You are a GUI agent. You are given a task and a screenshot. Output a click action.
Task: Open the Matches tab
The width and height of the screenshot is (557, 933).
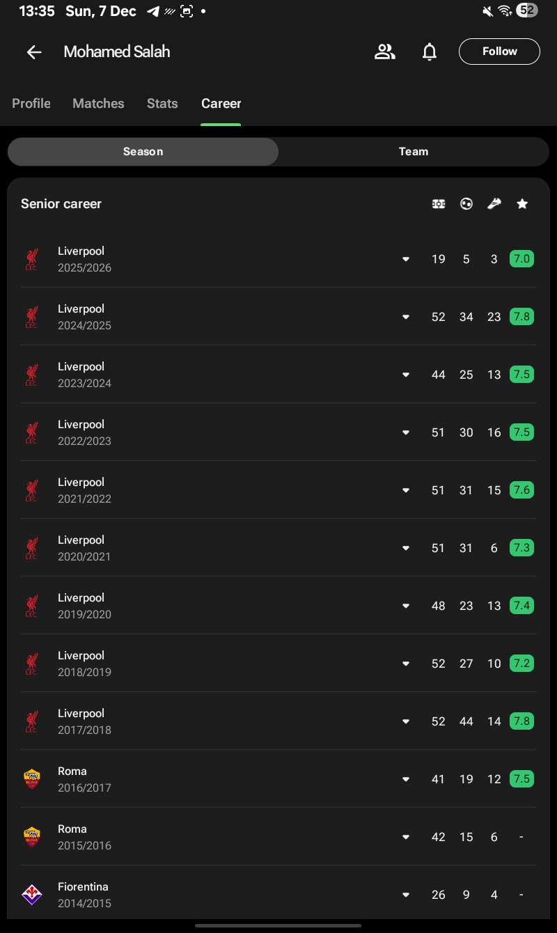pyautogui.click(x=98, y=104)
